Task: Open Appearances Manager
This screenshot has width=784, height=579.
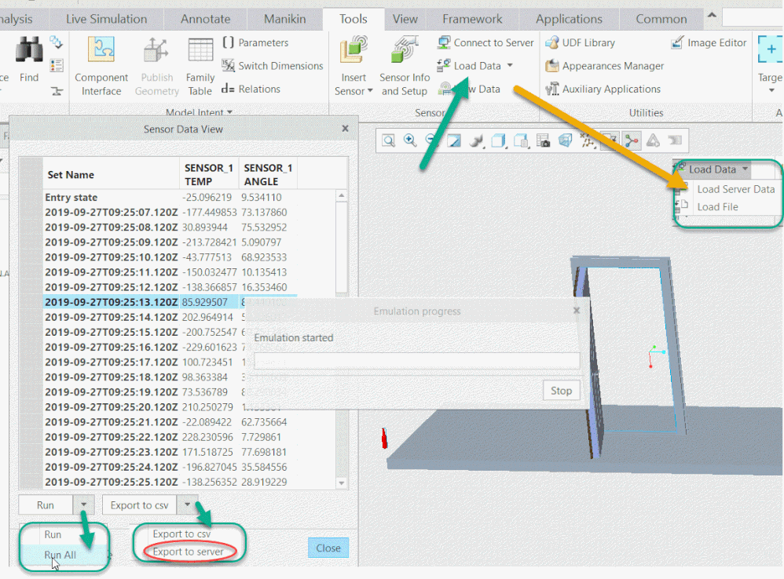Action: 605,66
